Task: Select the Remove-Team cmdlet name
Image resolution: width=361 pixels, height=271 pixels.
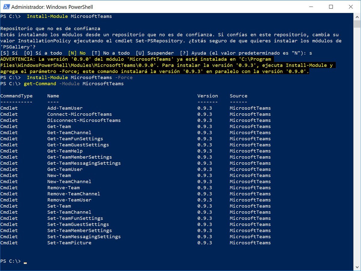Action: pos(63,187)
